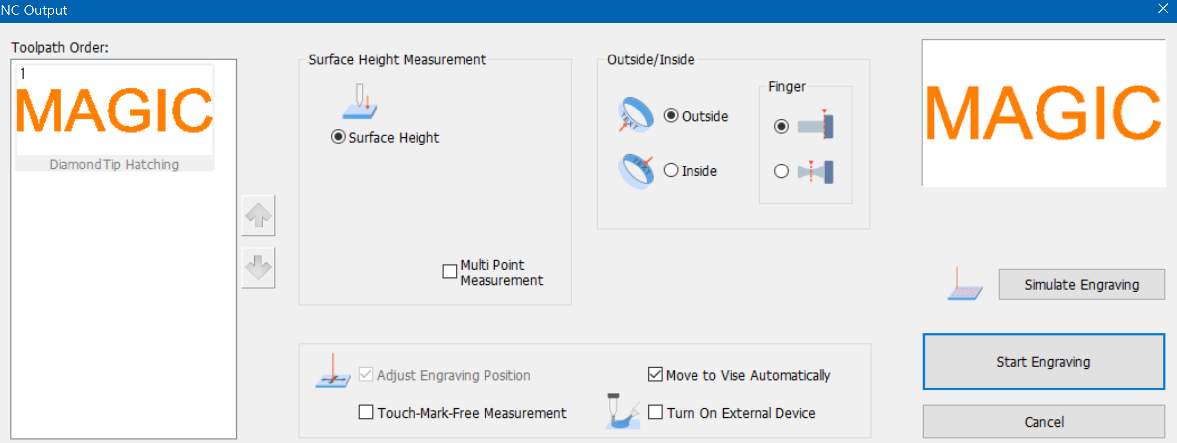The image size is (1177, 443).
Task: Click the external device tool icon
Action: [x=623, y=411]
